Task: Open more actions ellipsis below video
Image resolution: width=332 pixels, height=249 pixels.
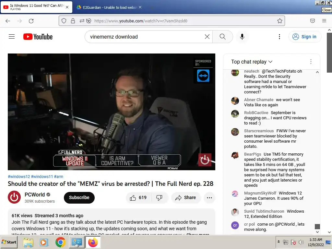Action: 209,197
